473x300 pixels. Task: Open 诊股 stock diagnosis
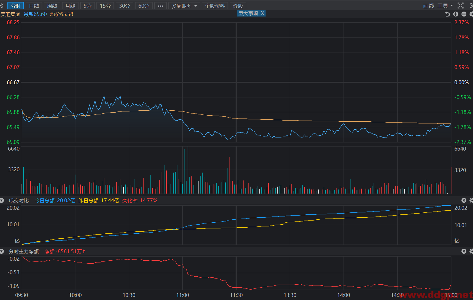[238, 6]
